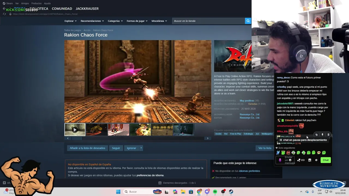Expand the Recomendaciones dropdown
Viewport: 349px width, 196px height.
92,21
